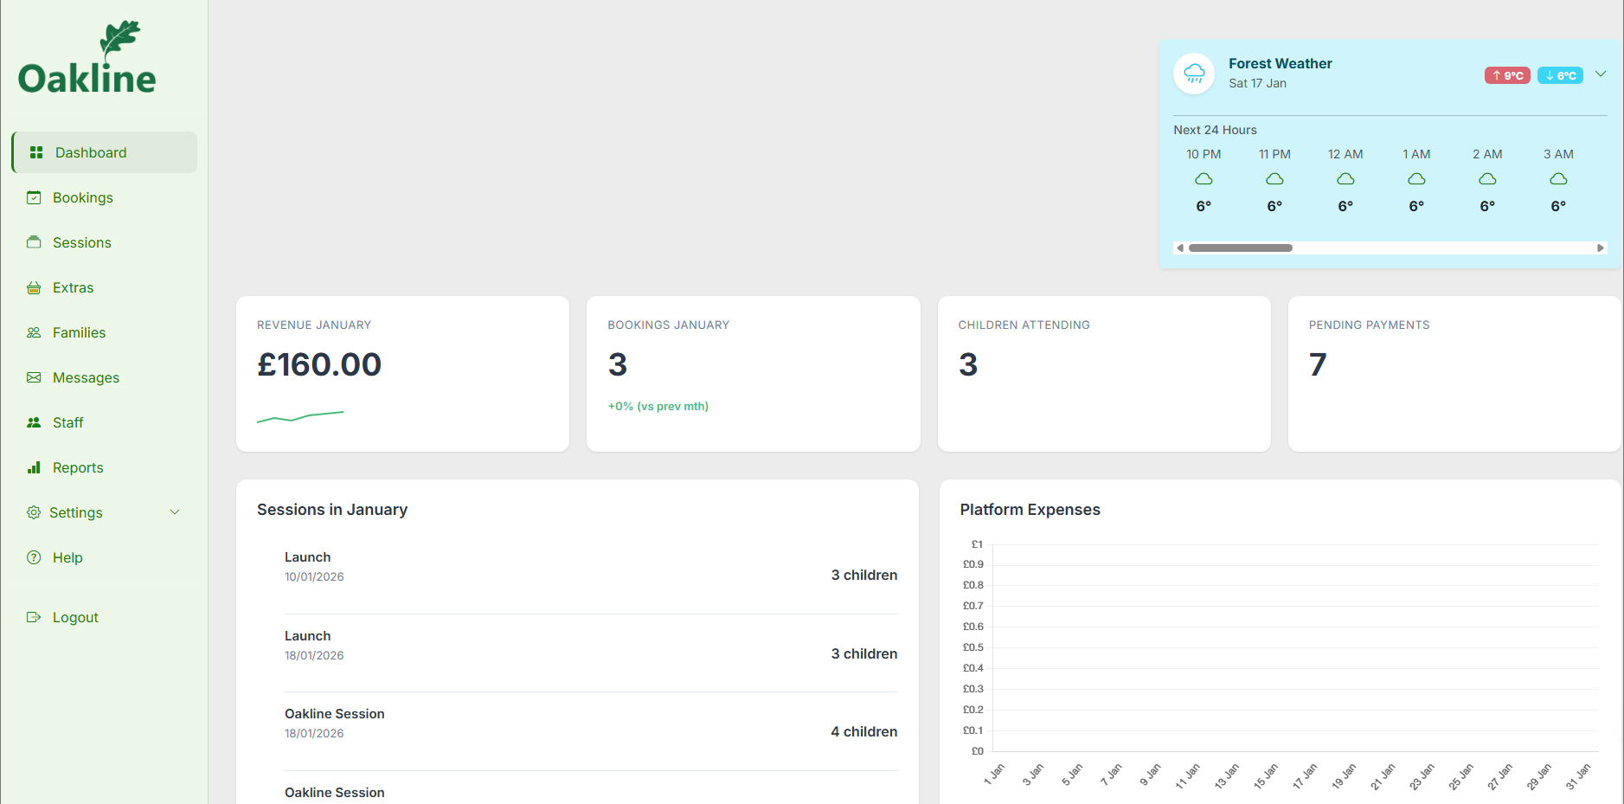Click the Logout link
This screenshot has width=1624, height=804.
[x=75, y=617]
